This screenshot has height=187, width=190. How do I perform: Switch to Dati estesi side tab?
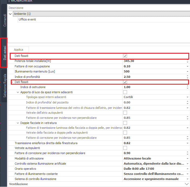(4, 53)
